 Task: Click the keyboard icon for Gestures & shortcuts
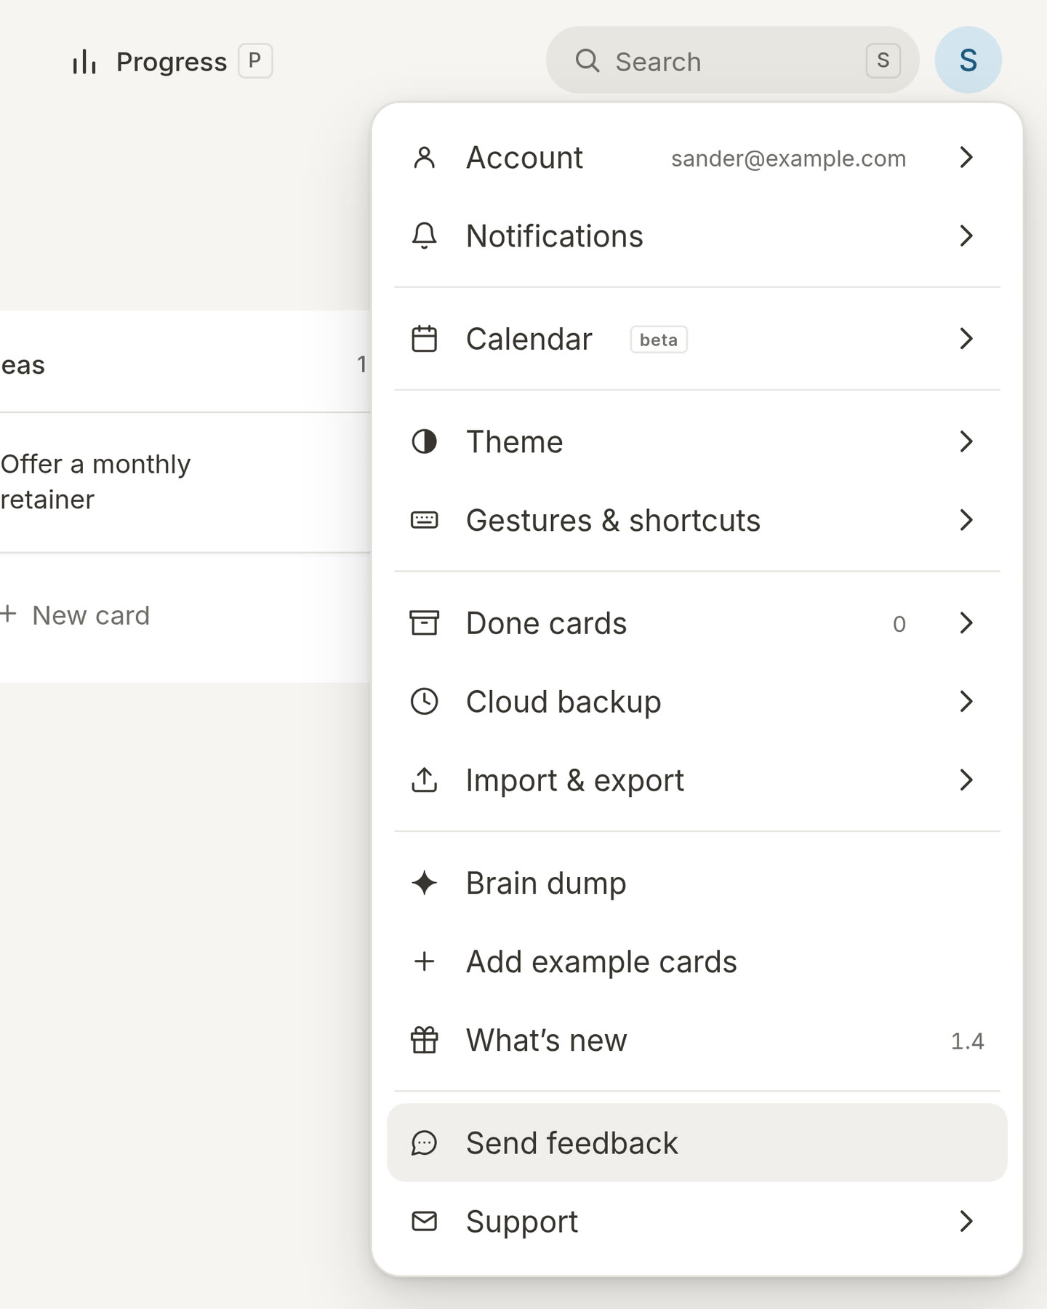[x=424, y=520]
